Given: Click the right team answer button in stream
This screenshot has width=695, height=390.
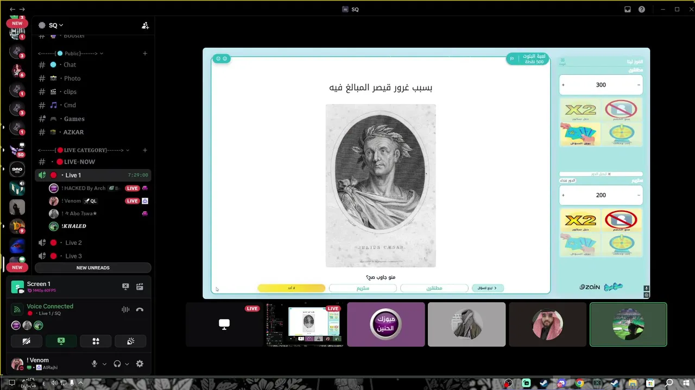Looking at the screenshot, I should [434, 288].
